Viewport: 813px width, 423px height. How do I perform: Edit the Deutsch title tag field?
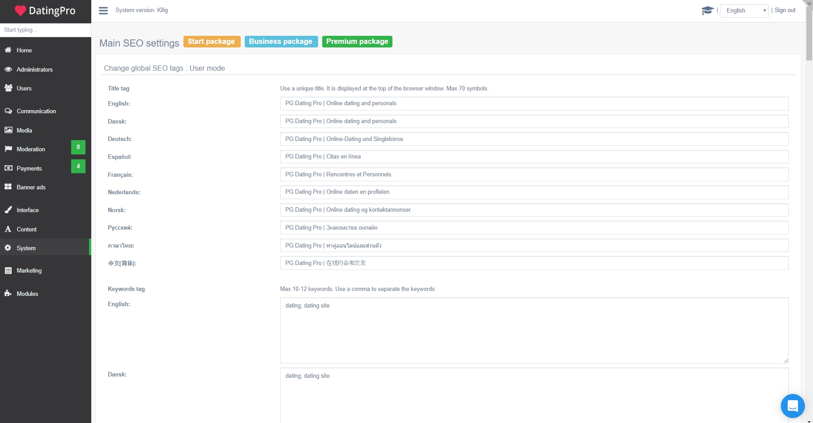coord(534,139)
